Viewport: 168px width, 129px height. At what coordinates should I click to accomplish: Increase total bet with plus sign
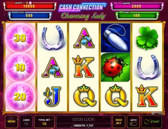pyautogui.click(x=52, y=120)
